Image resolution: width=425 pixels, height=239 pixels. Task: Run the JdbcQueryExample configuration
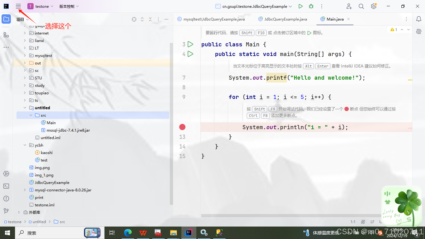(x=301, y=6)
